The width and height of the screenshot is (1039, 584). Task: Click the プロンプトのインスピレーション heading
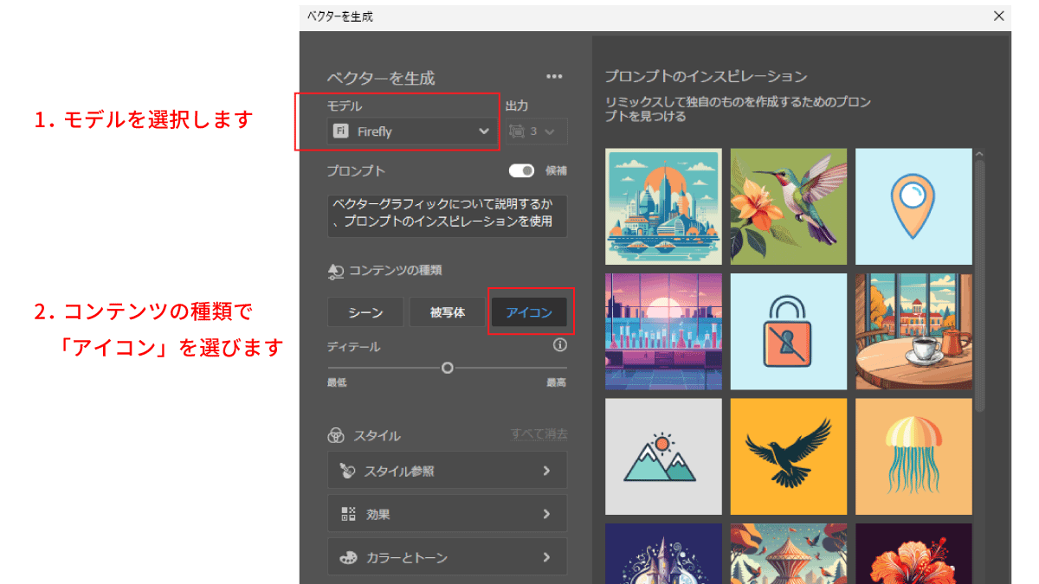tap(706, 76)
